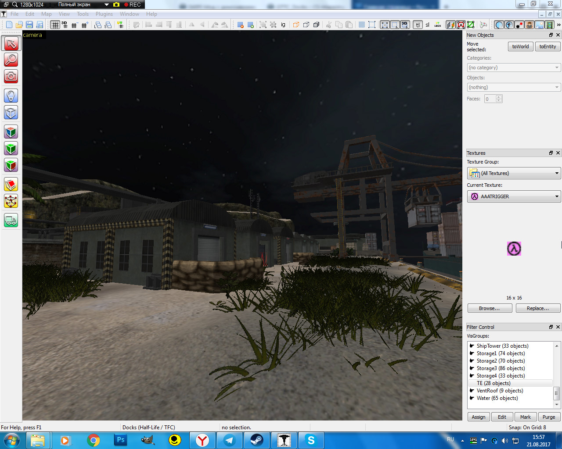Screen dimensions: 562x449
Task: Click VisGroups list scroll-up arrow
Action: [x=557, y=346]
